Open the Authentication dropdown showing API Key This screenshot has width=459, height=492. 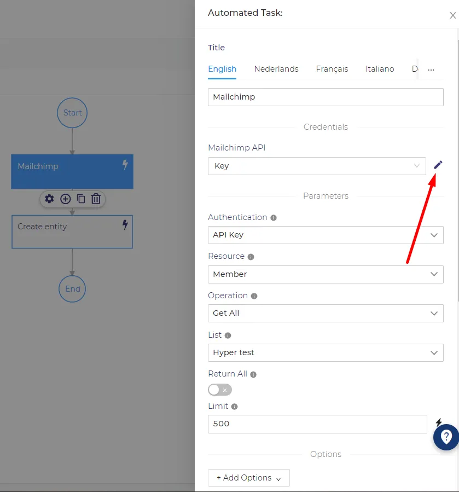(326, 235)
